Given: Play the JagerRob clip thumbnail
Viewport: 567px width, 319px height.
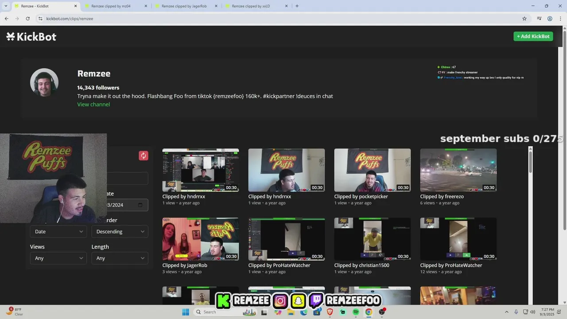Looking at the screenshot, I should [x=201, y=239].
